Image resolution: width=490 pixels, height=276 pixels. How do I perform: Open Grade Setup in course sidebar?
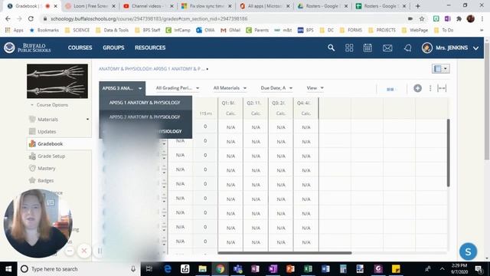click(51, 156)
